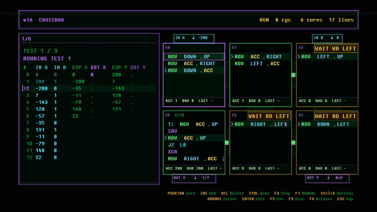The width and height of the screenshot is (377, 212).
Task: Click the F3 Hint shortcut
Action: click(297, 199)
